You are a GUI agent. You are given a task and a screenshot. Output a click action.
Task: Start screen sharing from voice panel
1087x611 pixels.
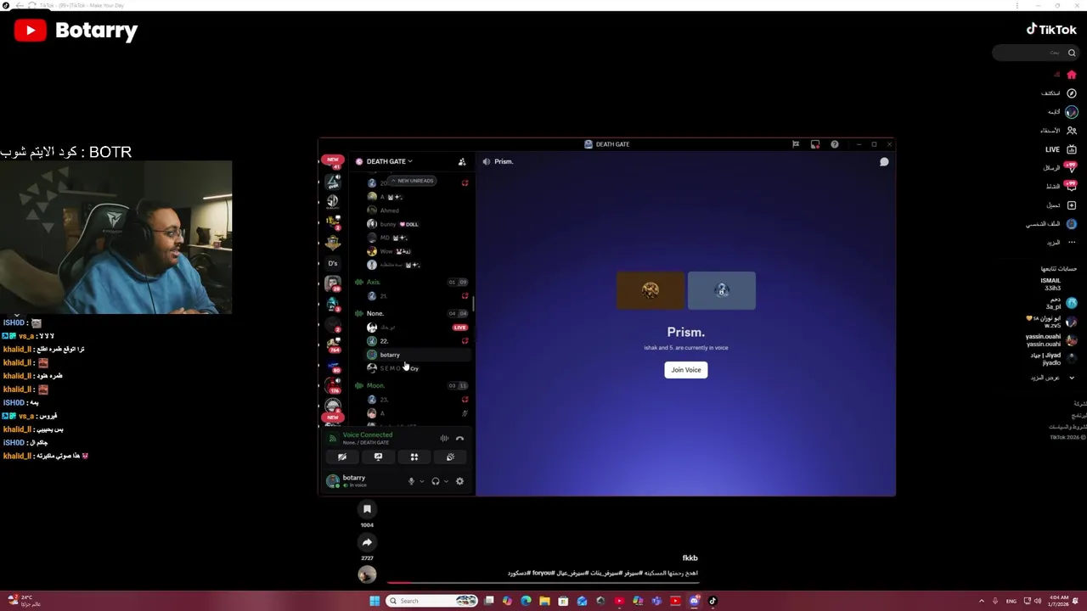coord(378,457)
